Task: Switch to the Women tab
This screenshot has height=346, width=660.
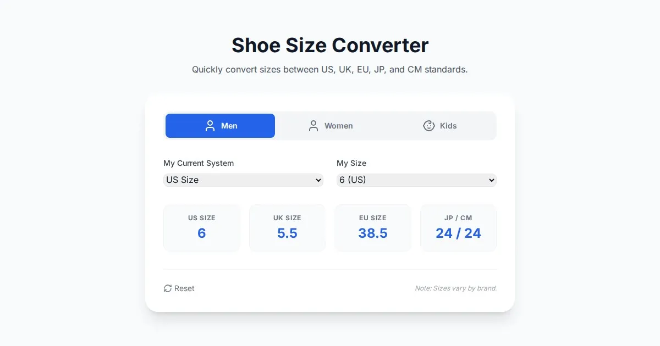Action: click(x=331, y=126)
